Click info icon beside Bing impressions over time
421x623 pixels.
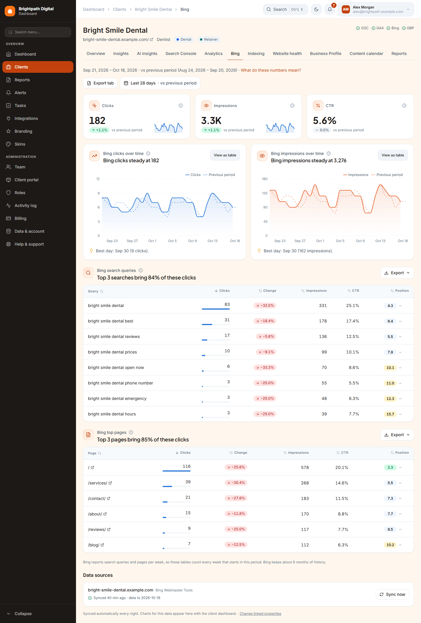pos(329,153)
